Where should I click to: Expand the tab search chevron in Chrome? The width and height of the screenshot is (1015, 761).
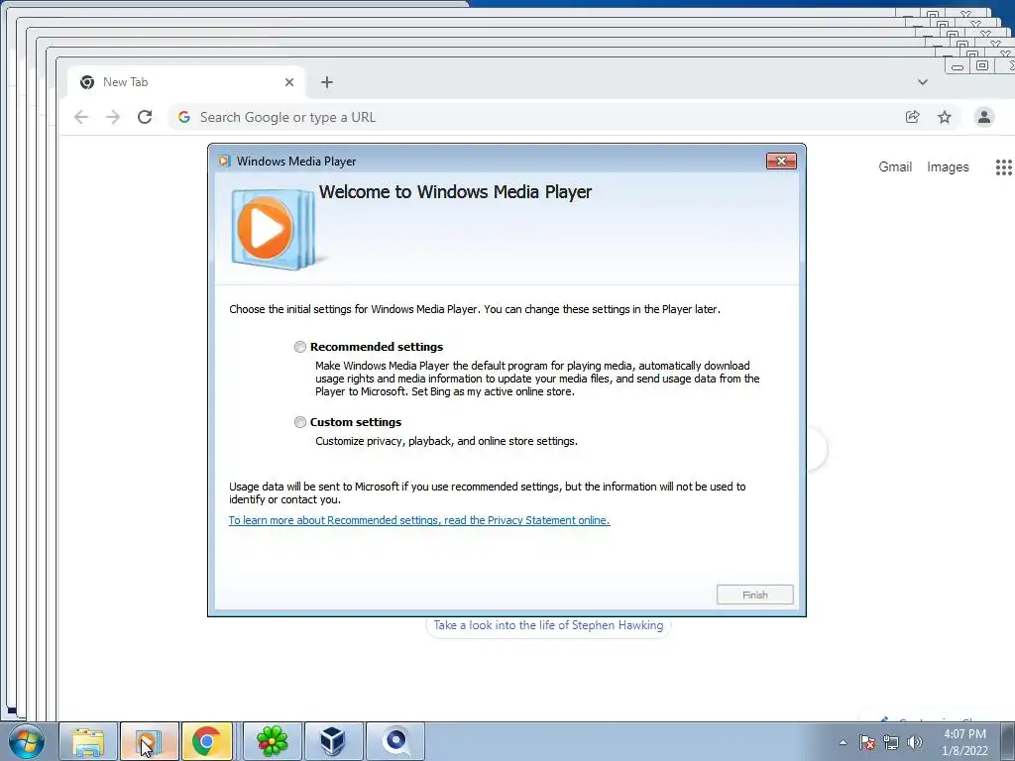click(x=923, y=82)
